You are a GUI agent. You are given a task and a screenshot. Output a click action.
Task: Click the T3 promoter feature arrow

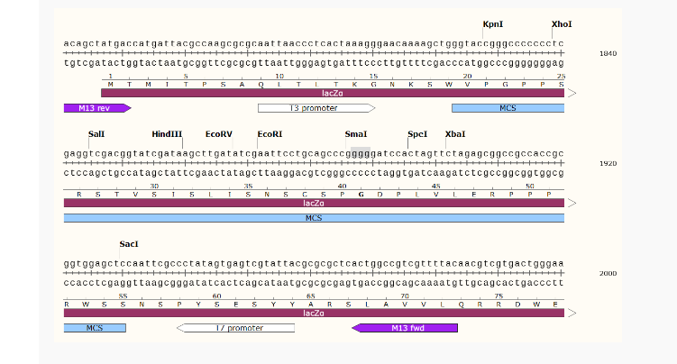pyautogui.click(x=316, y=108)
